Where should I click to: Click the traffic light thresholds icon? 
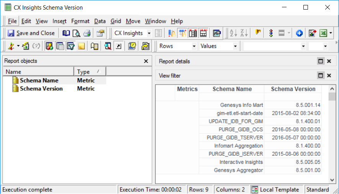tap(271, 33)
